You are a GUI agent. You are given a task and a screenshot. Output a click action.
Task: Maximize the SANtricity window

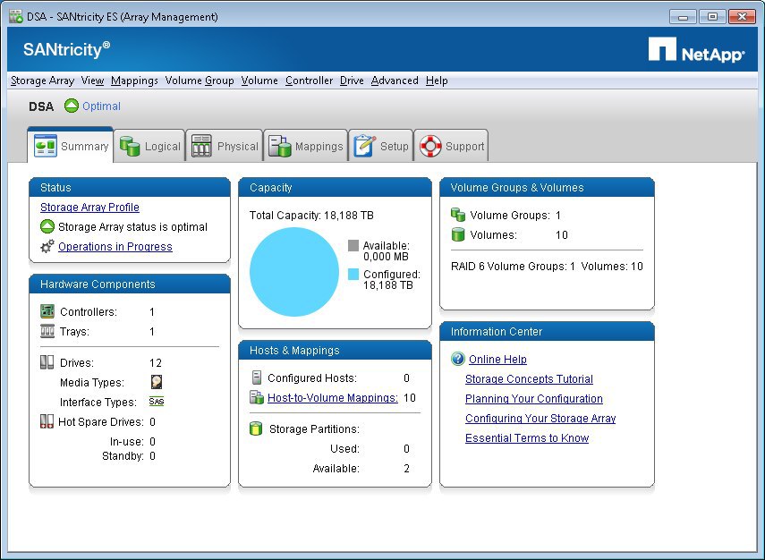(712, 17)
